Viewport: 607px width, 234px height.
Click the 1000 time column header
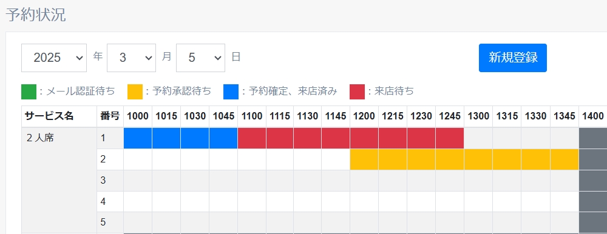tap(138, 116)
